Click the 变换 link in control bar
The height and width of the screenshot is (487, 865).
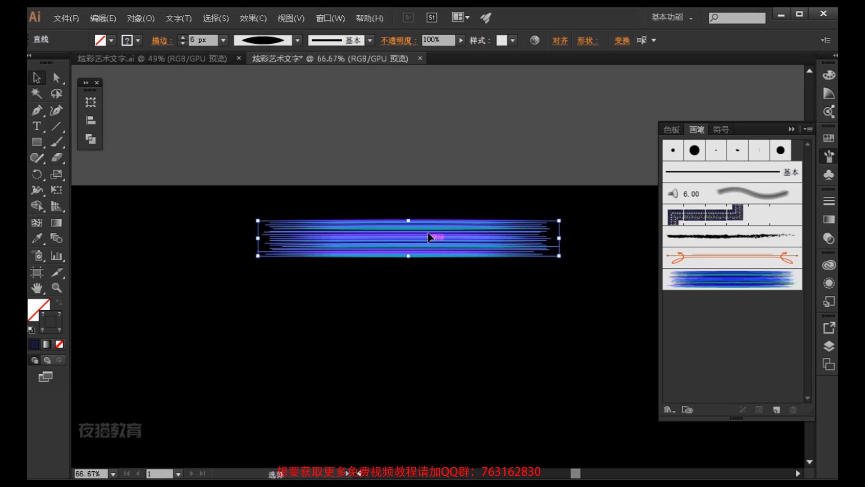coord(622,41)
